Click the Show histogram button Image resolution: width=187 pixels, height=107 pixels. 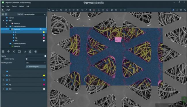pos(36,67)
